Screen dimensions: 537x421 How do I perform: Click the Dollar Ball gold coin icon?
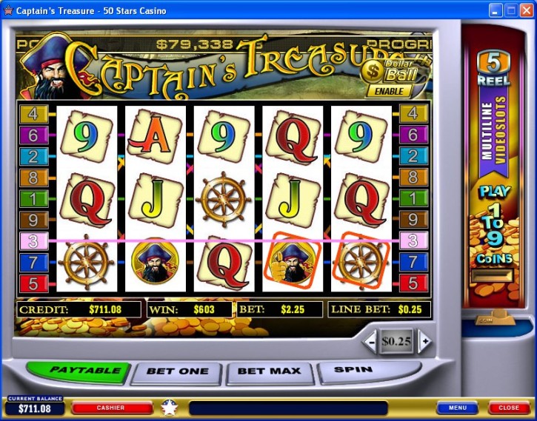point(373,71)
